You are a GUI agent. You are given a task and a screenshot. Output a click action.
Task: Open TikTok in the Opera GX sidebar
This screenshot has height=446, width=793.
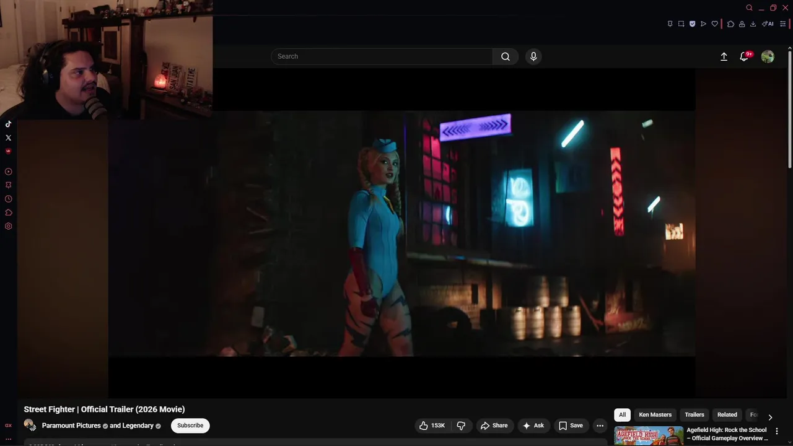pyautogui.click(x=8, y=124)
